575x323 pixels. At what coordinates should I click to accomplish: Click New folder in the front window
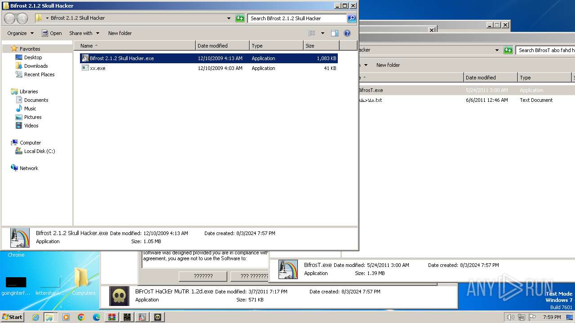(x=120, y=33)
